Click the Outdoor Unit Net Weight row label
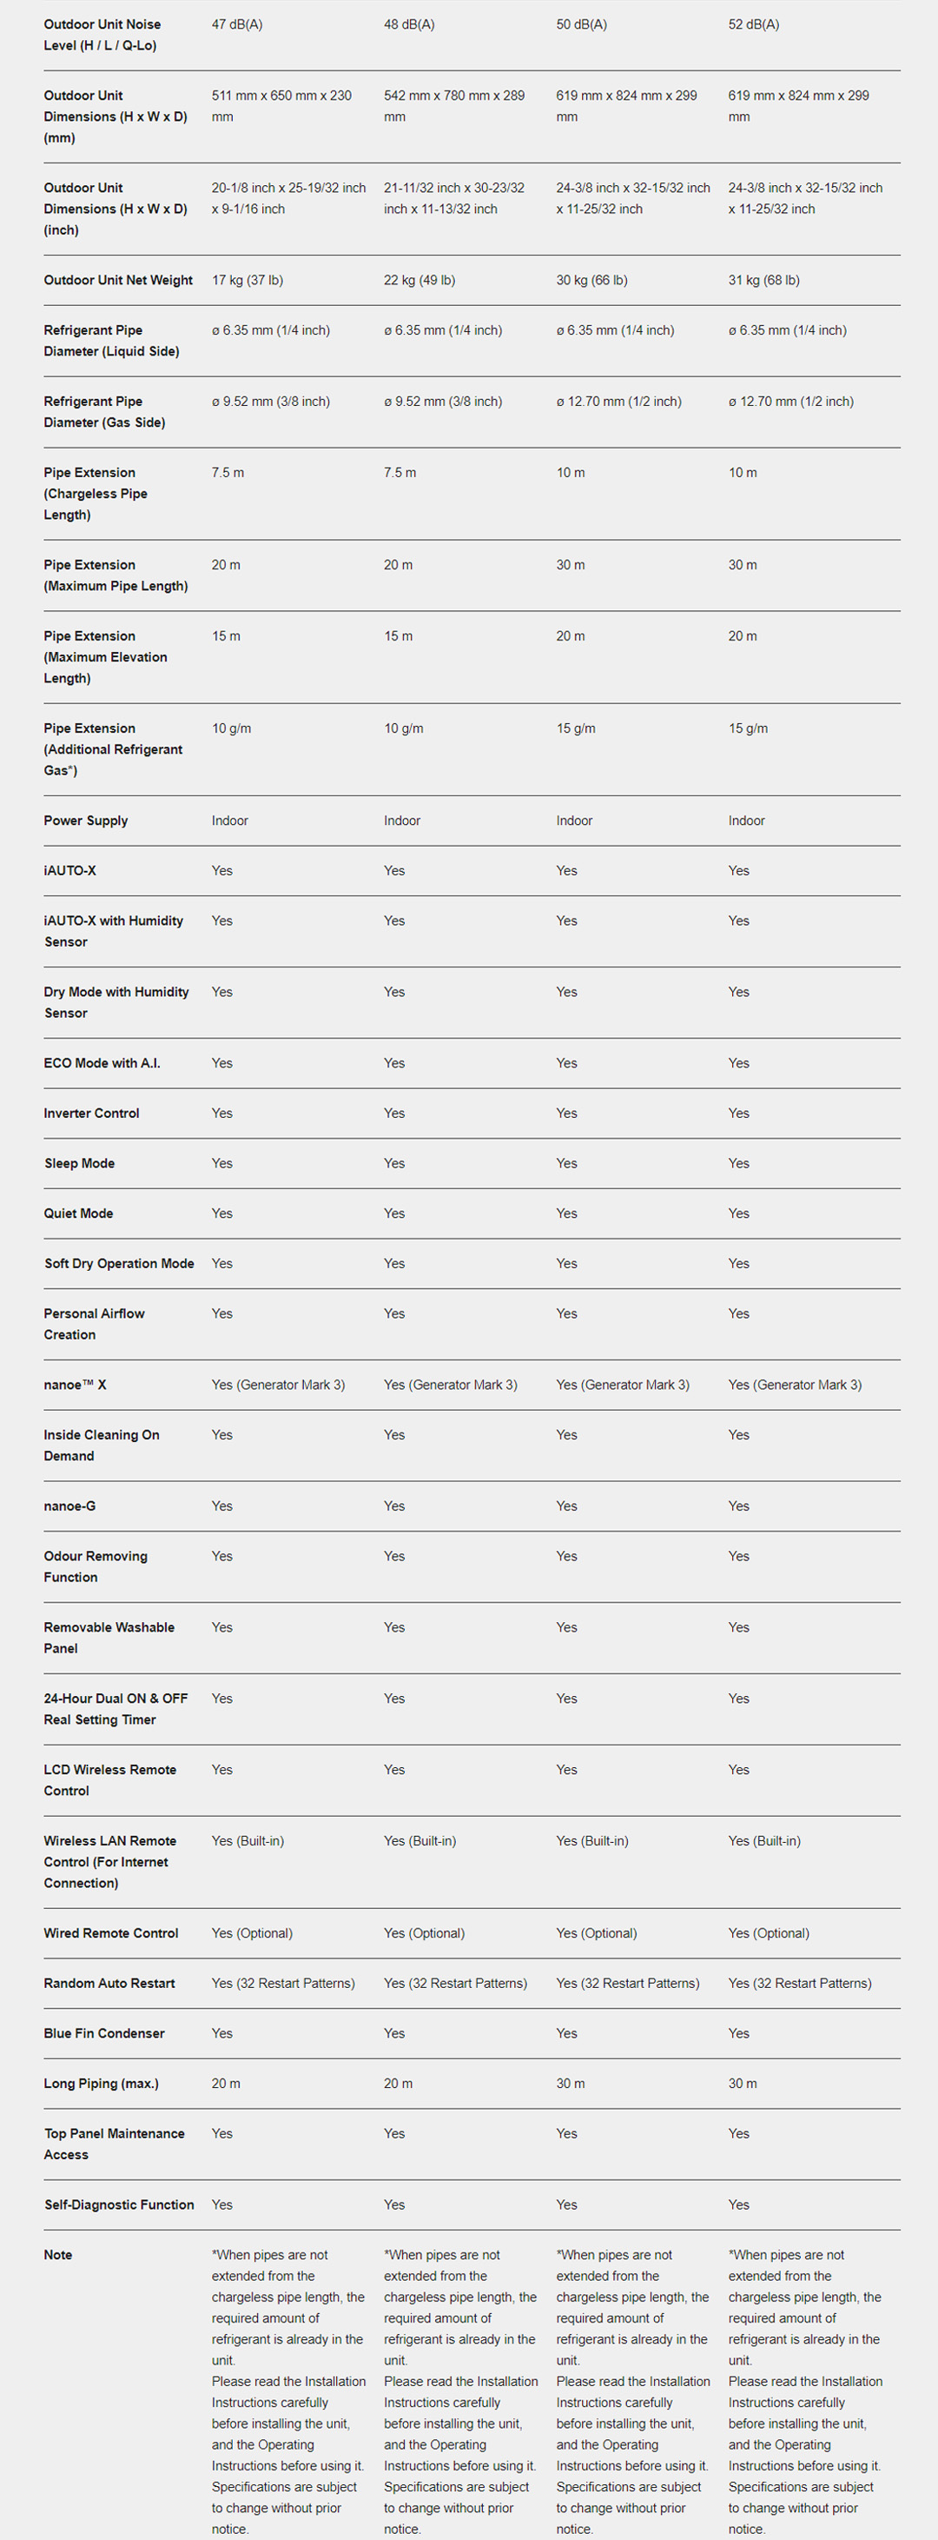This screenshot has width=938, height=2540. 118,280
